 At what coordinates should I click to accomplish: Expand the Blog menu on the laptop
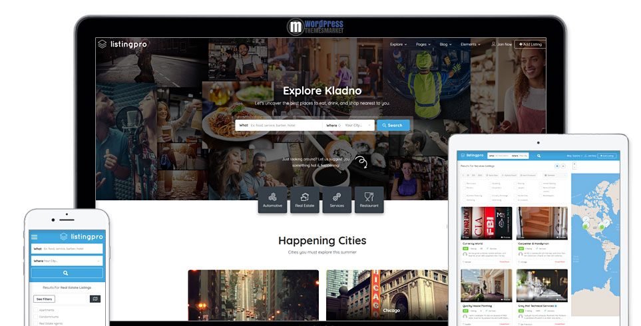445,44
